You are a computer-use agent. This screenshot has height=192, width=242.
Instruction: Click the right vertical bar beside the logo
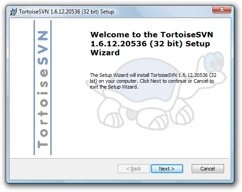51,88
